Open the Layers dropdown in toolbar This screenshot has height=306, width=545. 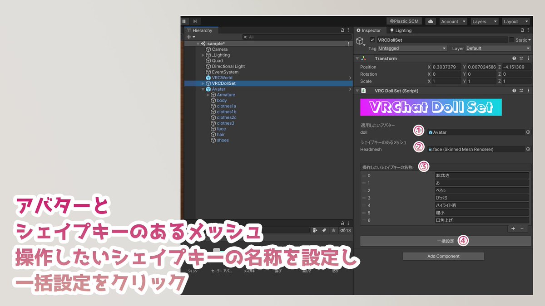tap(484, 21)
